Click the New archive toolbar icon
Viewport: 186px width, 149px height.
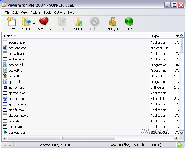tap(11, 22)
